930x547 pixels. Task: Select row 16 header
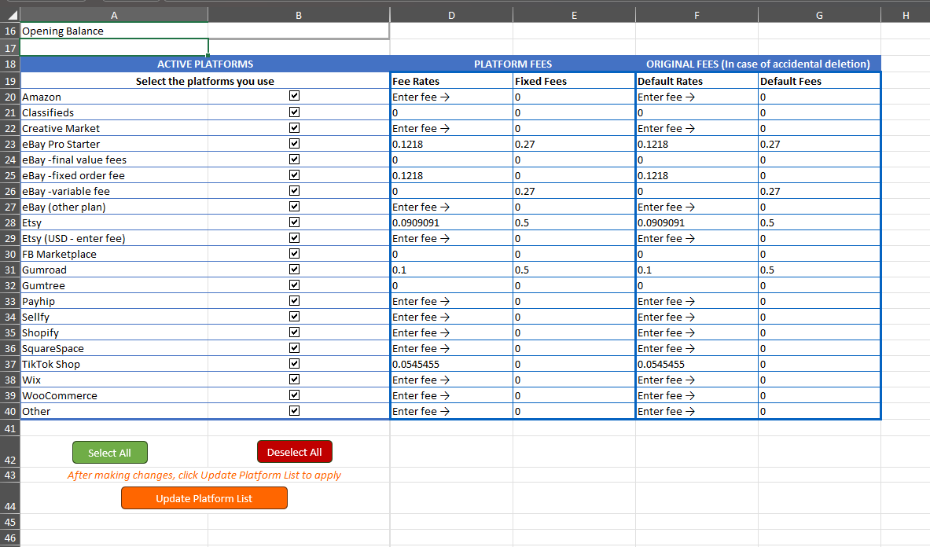(x=10, y=31)
